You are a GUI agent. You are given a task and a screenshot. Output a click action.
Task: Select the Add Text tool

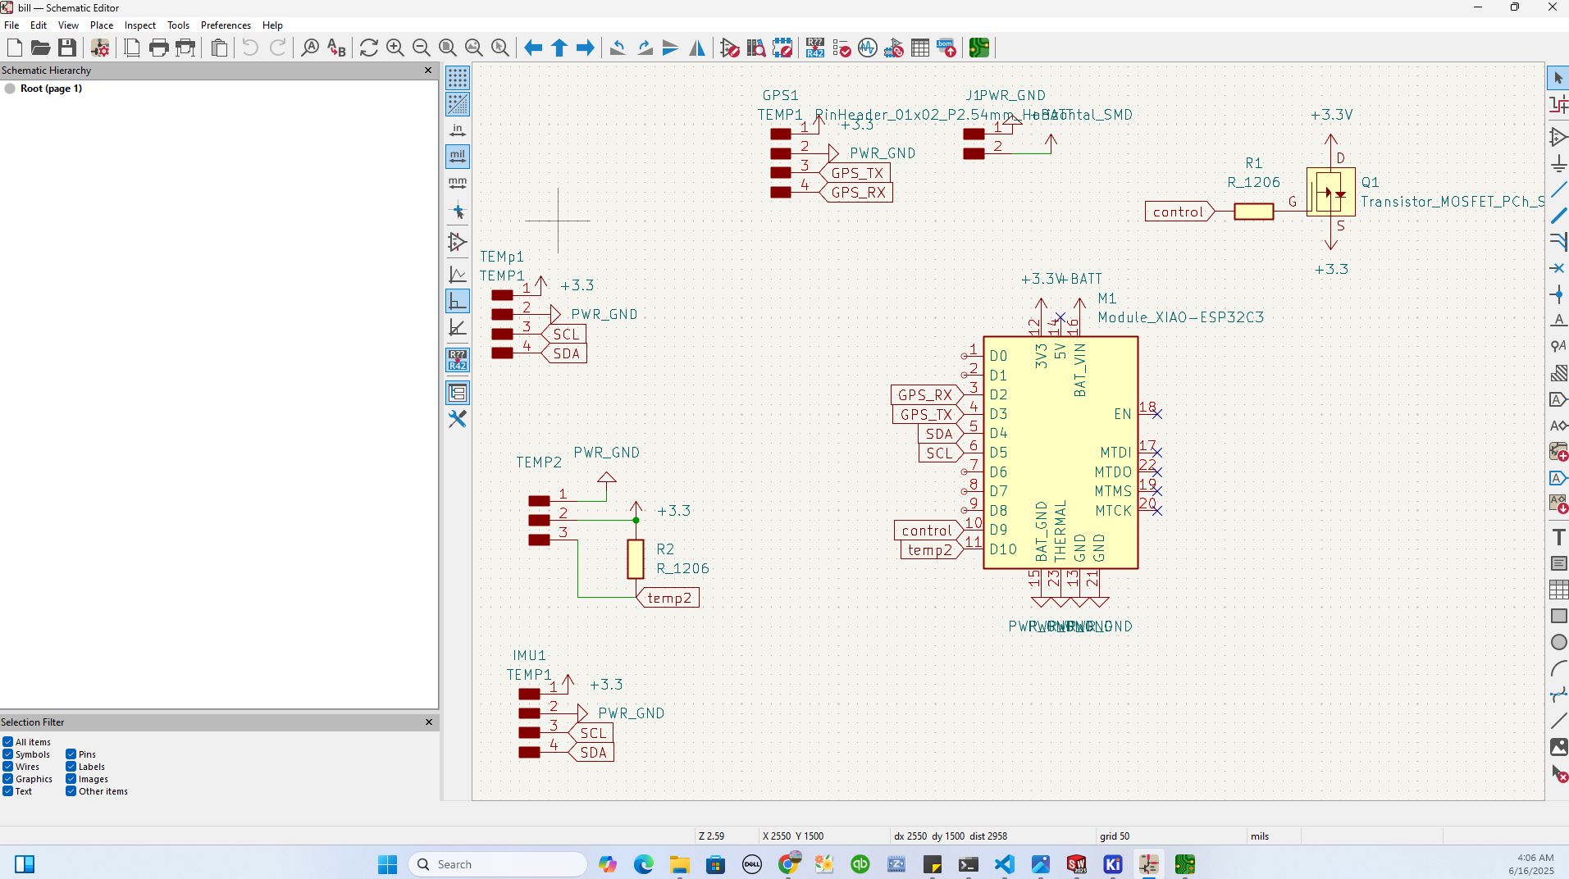1558,537
